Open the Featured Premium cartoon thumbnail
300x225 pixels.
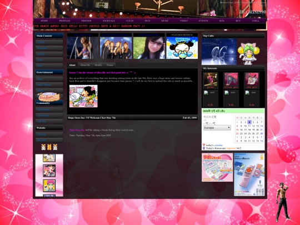click(x=182, y=48)
